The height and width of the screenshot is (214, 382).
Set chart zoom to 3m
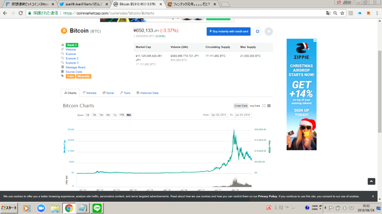tap(108, 115)
